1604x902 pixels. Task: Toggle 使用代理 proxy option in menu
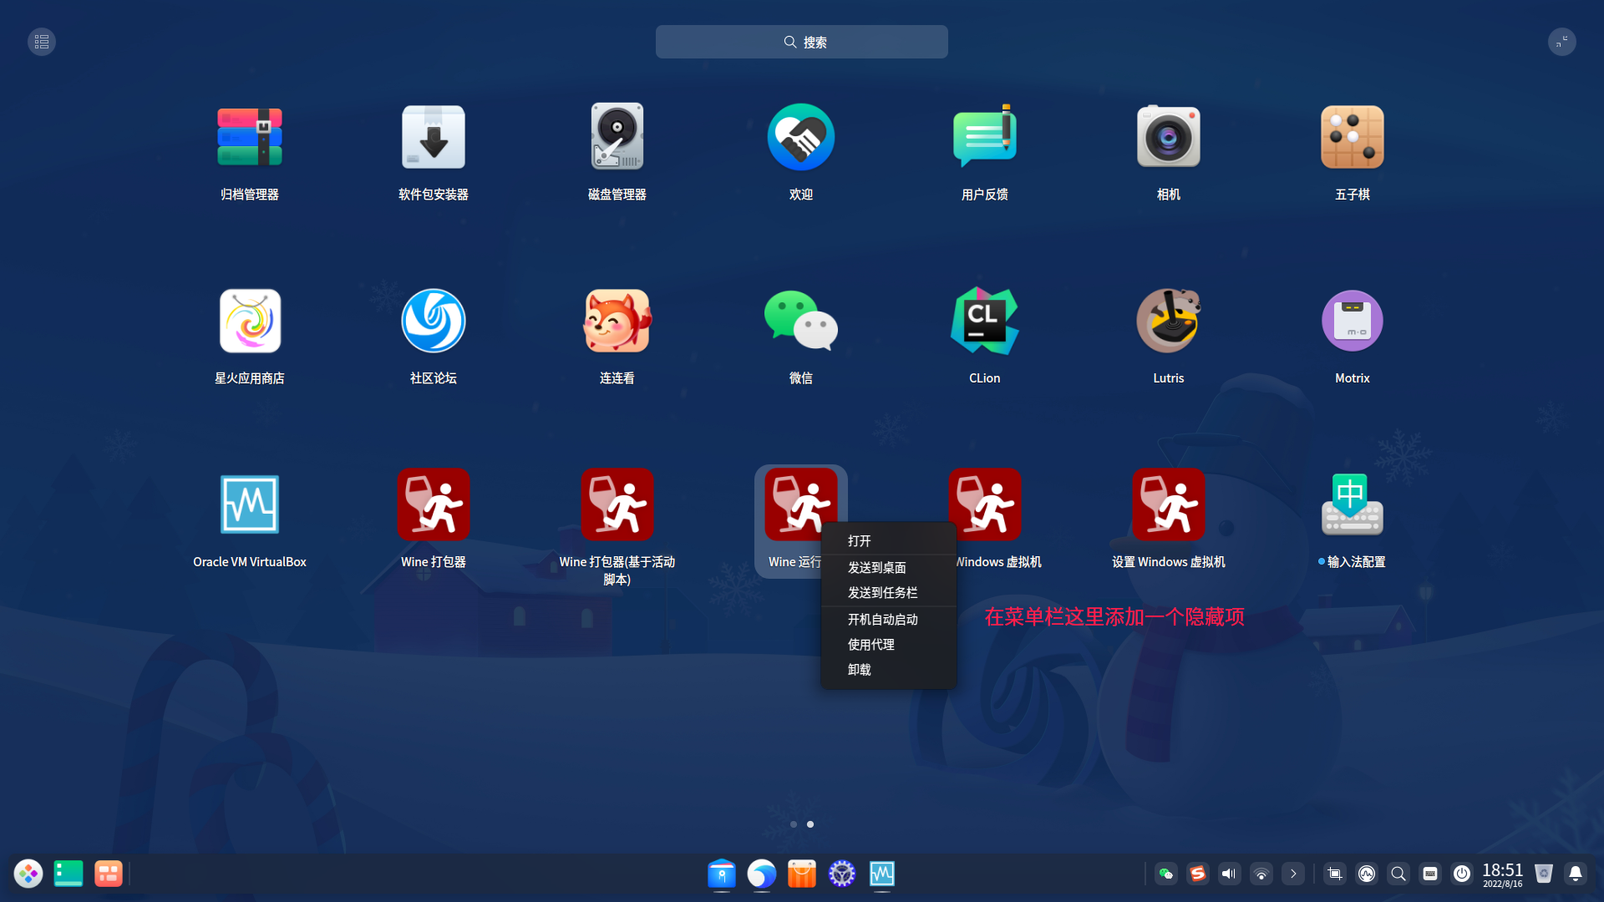pyautogui.click(x=871, y=645)
